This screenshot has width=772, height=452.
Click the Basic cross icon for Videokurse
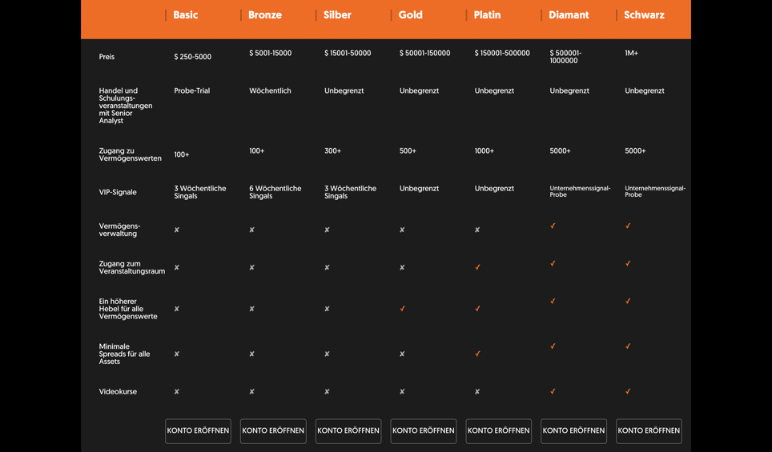(x=177, y=392)
